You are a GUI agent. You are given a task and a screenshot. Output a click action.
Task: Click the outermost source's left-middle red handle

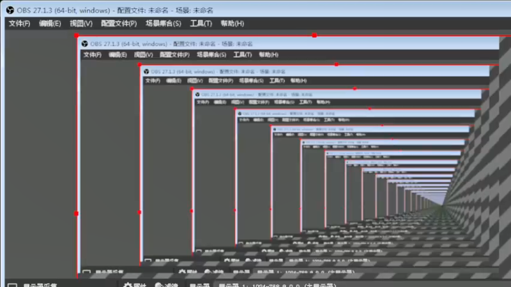76,214
